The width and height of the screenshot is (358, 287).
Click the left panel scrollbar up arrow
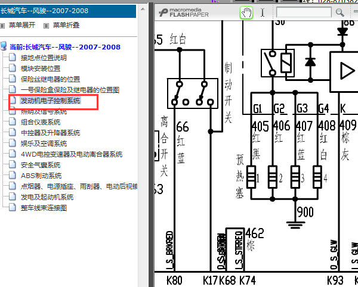tap(143, 10)
